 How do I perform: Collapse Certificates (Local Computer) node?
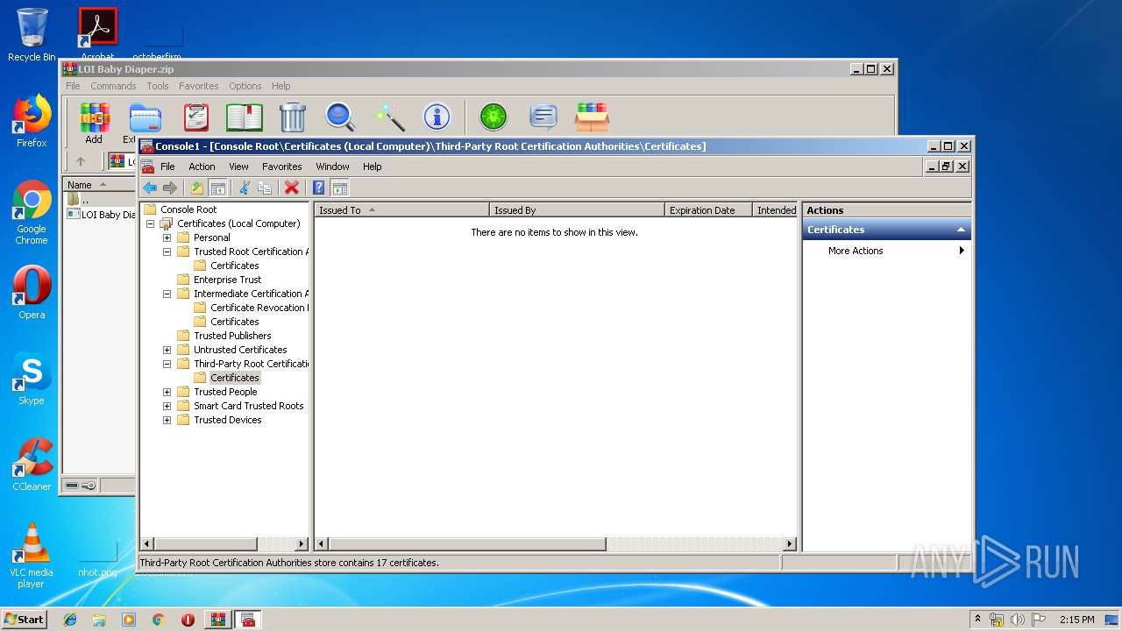[150, 223]
